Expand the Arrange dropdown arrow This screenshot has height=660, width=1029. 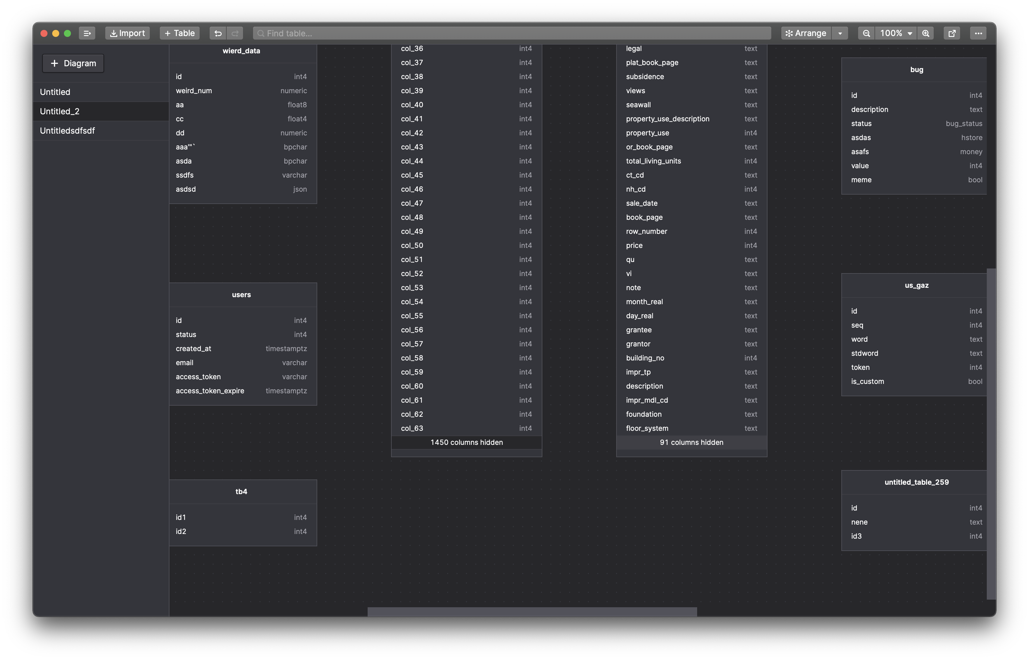840,33
